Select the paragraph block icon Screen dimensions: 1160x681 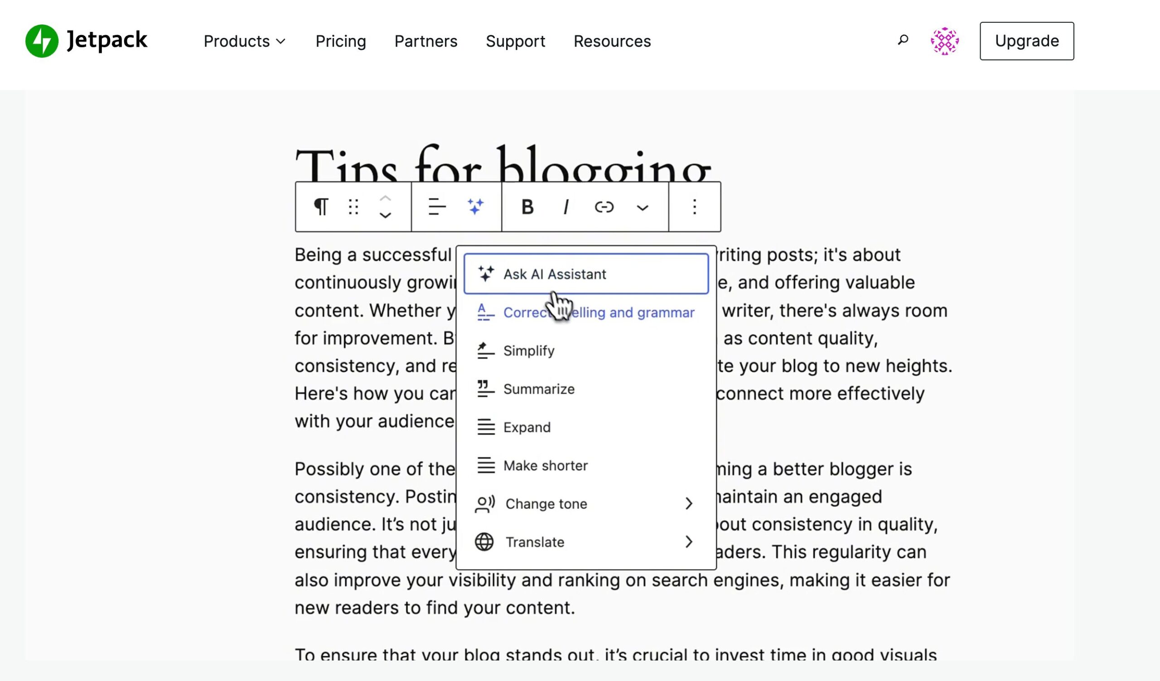tap(321, 207)
